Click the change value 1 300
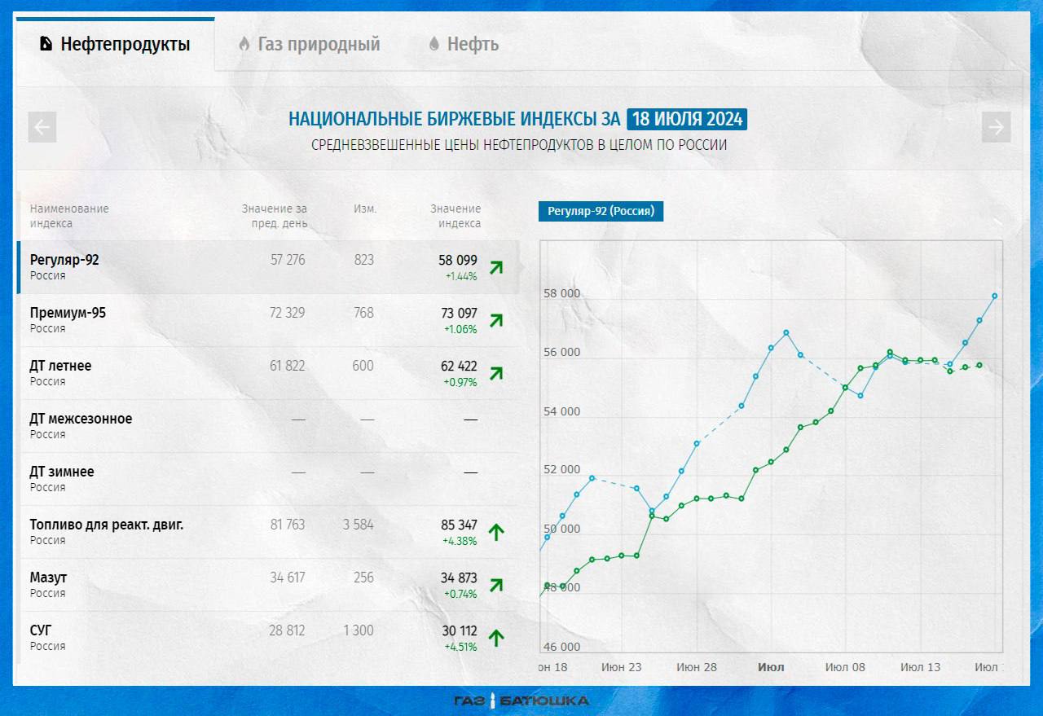This screenshot has width=1043, height=716. click(359, 630)
